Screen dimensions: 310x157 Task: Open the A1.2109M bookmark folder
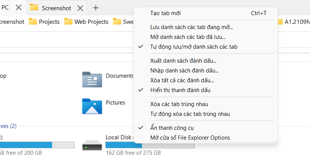pos(293,22)
